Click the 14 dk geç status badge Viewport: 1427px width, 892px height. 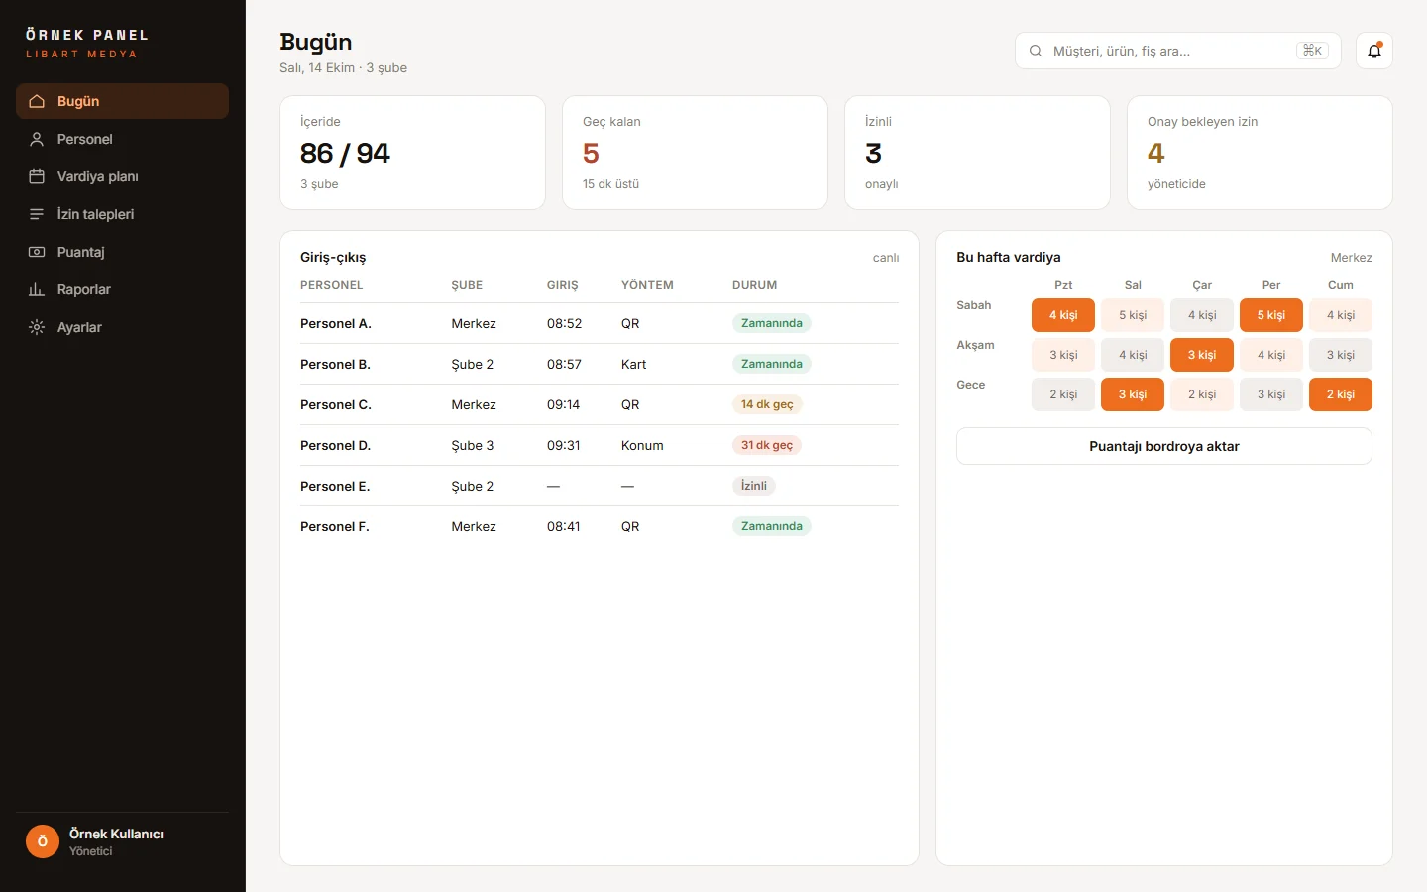pos(767,404)
